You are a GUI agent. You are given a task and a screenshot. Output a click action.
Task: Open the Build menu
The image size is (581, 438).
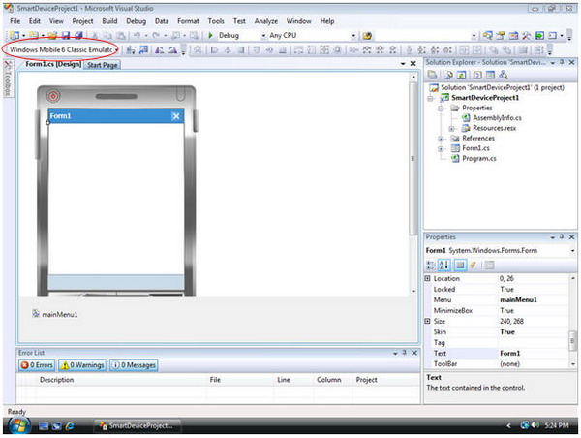tap(109, 21)
